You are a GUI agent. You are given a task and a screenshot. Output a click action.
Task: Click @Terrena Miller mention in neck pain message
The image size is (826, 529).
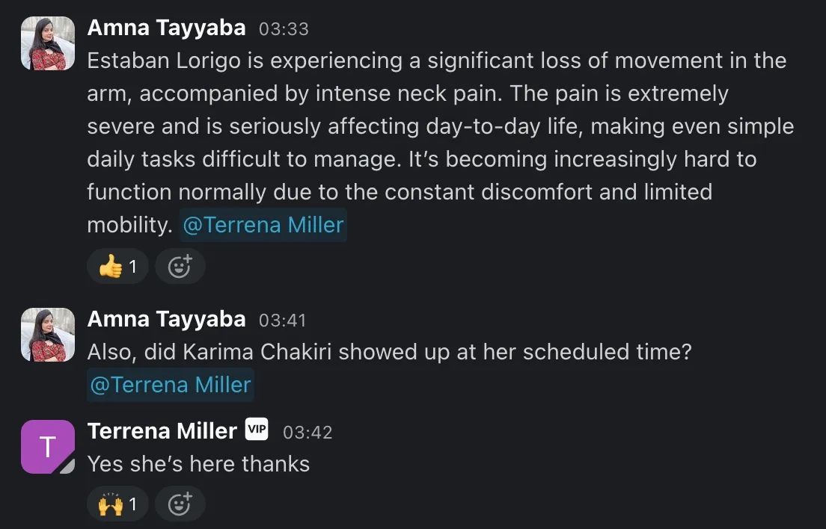click(263, 225)
